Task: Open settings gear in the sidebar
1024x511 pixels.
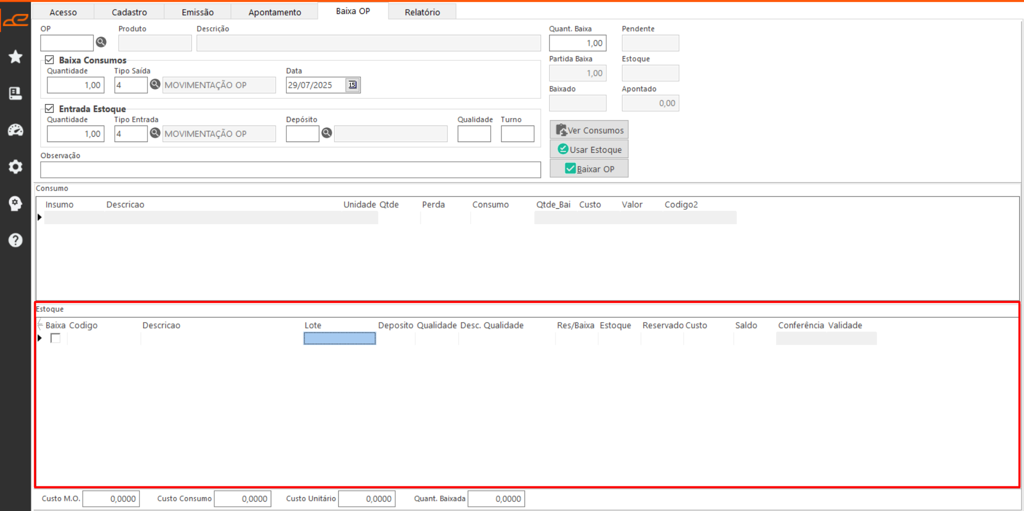Action: [15, 167]
